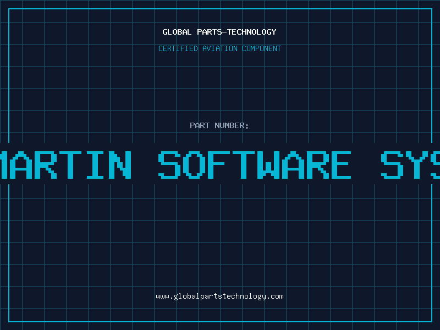Click the GLOBAL PARTS-TECHNOLOGY header title
The width and height of the screenshot is (440, 330).
(219, 32)
